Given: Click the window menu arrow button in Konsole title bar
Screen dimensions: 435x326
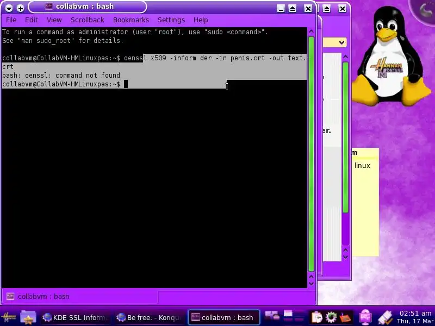Looking at the screenshot, I should 9,8.
